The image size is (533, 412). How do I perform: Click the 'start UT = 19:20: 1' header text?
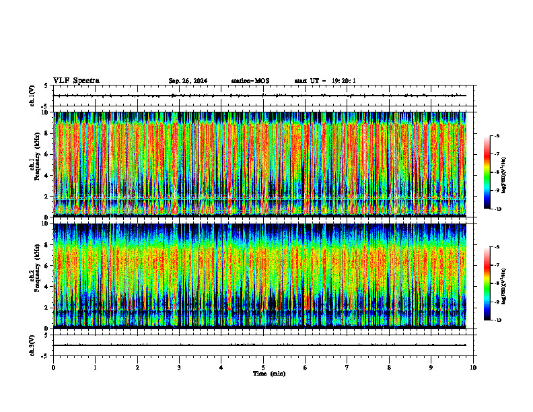(x=325, y=81)
